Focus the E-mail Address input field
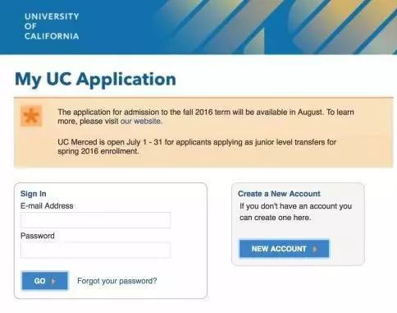The height and width of the screenshot is (313, 397). click(x=95, y=220)
